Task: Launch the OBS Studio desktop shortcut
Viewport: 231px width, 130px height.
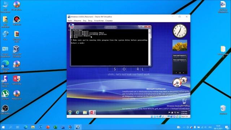Action: point(5,109)
